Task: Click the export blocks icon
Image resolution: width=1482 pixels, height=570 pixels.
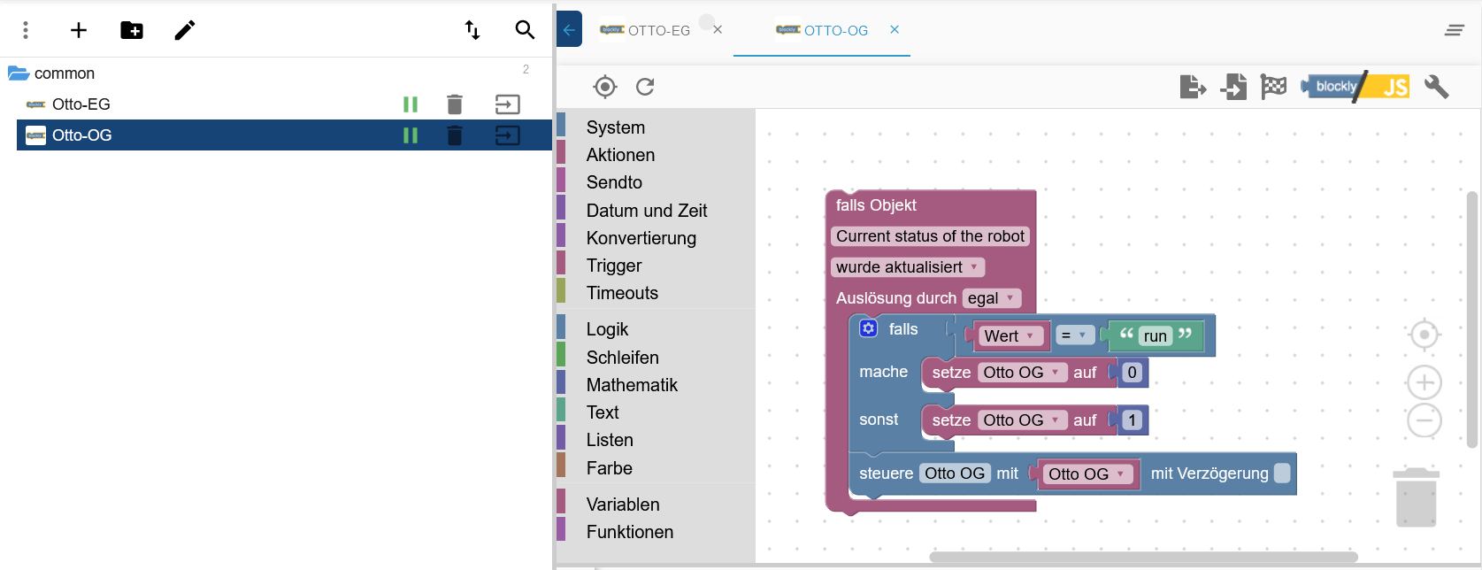Action: pyautogui.click(x=1193, y=87)
